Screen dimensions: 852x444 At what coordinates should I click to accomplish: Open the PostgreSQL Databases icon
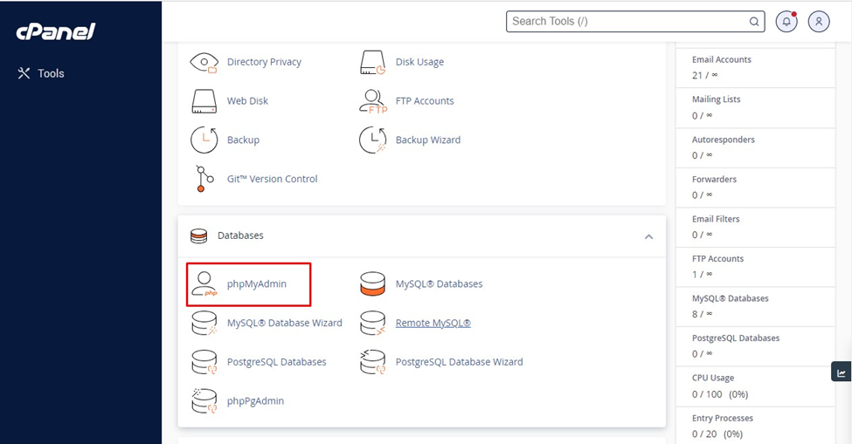(x=204, y=362)
